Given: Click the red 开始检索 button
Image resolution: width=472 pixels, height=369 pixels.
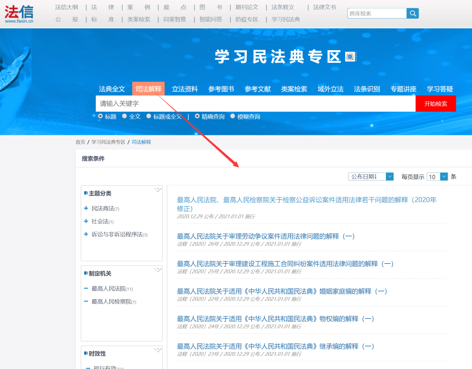Looking at the screenshot, I should [x=436, y=104].
